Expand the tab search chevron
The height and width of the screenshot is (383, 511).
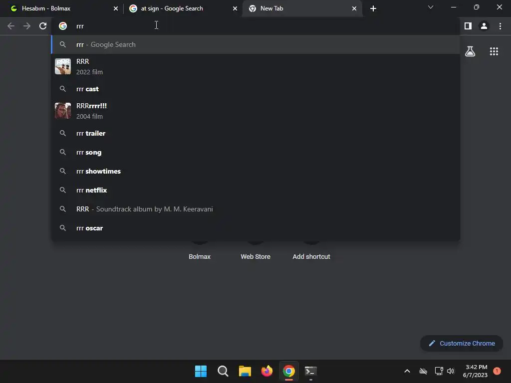(431, 7)
